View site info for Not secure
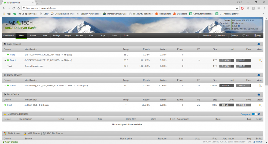The height and width of the screenshot is (144, 268). [x=31, y=8]
